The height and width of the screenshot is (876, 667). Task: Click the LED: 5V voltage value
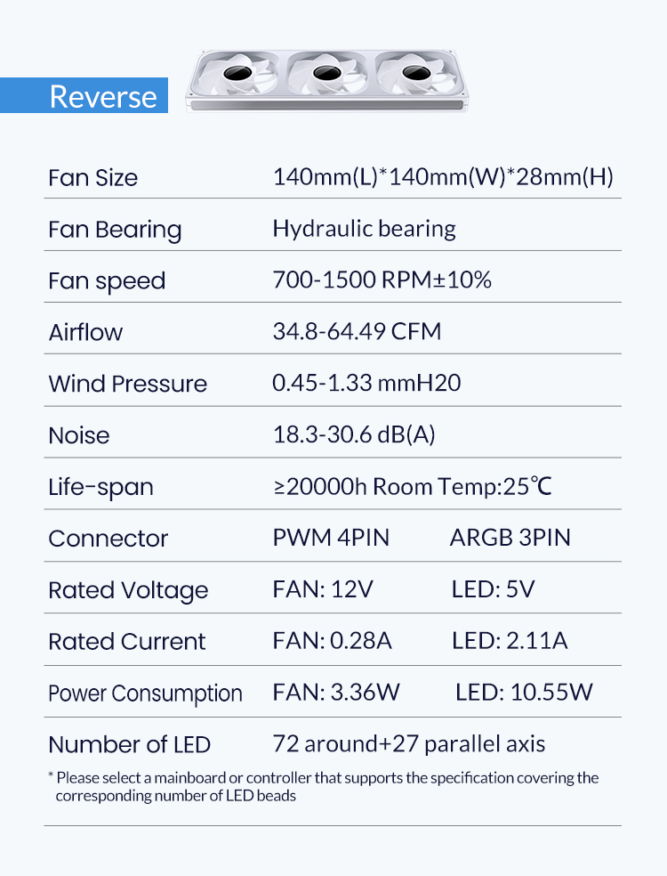pos(493,589)
